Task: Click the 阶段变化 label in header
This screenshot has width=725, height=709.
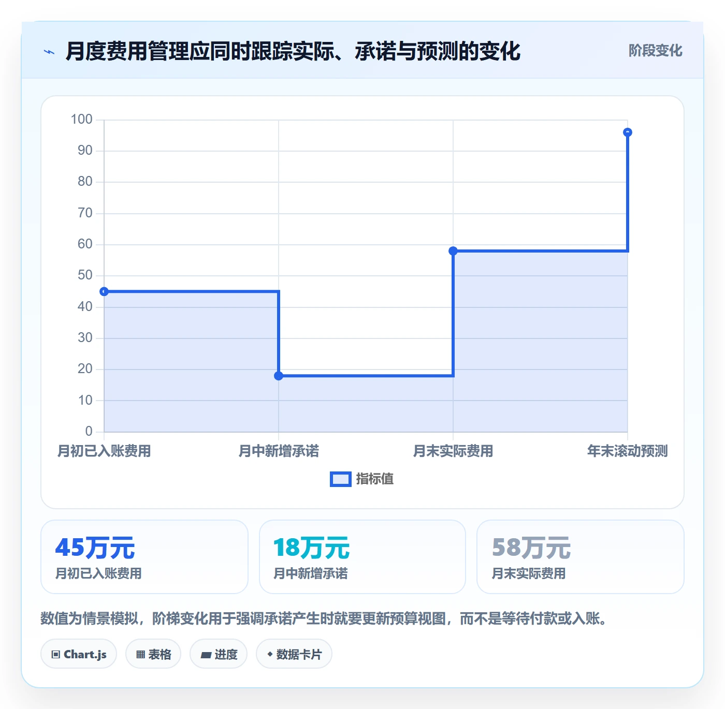Action: [655, 51]
